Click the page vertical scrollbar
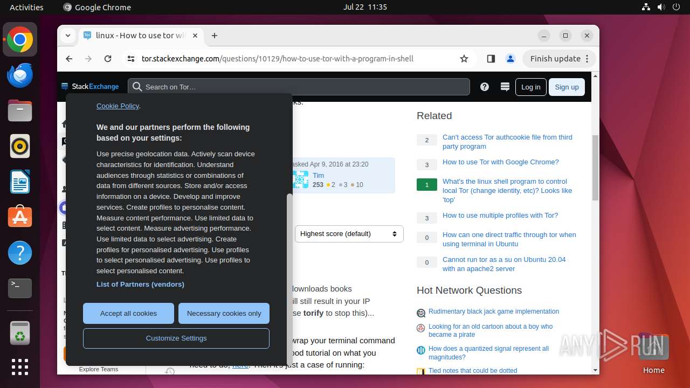 (595, 167)
